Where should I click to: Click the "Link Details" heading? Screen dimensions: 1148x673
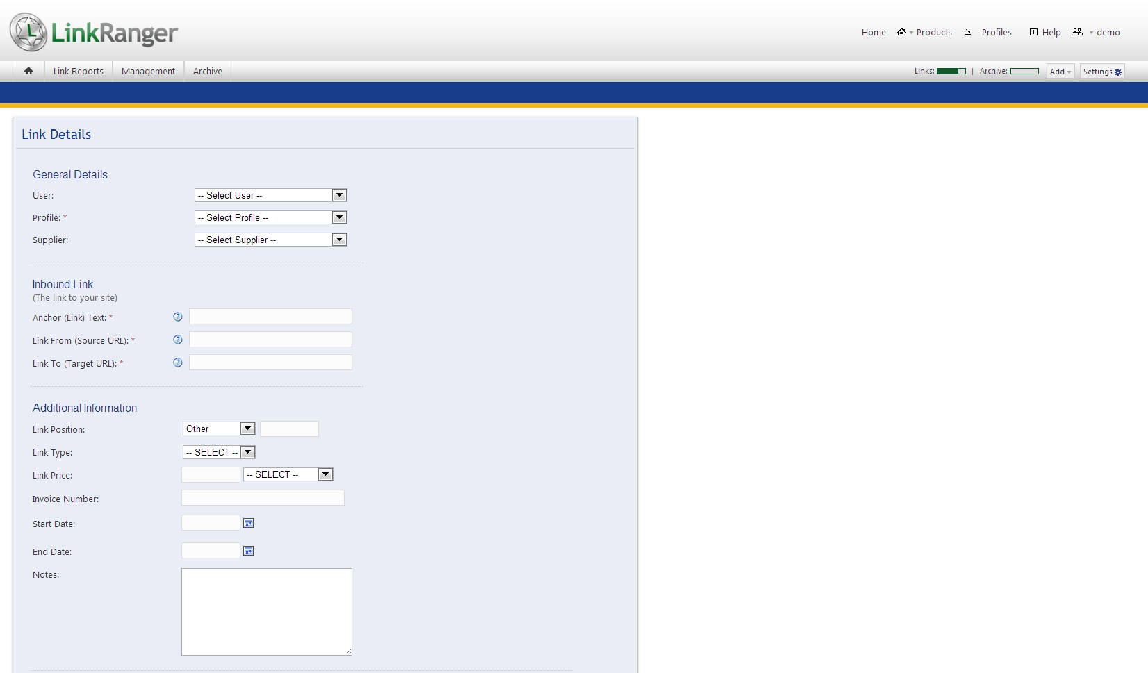pyautogui.click(x=56, y=135)
